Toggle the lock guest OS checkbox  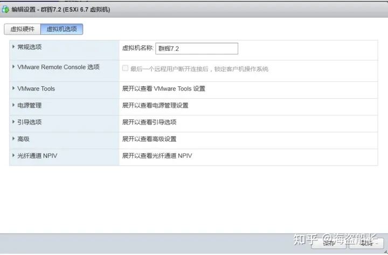[x=125, y=68]
